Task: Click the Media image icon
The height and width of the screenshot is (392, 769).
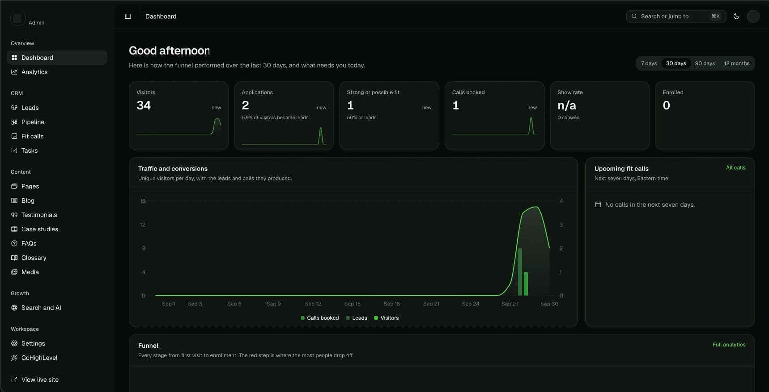Action: click(14, 272)
